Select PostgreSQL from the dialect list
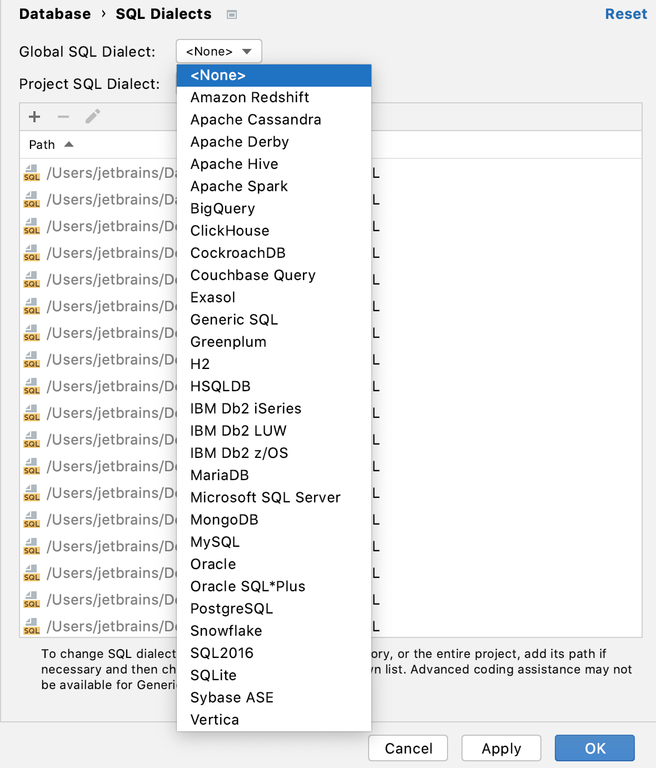 pos(231,609)
